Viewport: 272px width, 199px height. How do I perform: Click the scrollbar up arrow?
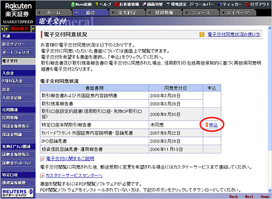[270, 28]
